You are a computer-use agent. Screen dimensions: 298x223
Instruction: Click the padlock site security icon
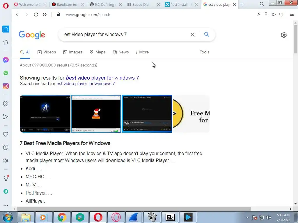point(59,15)
